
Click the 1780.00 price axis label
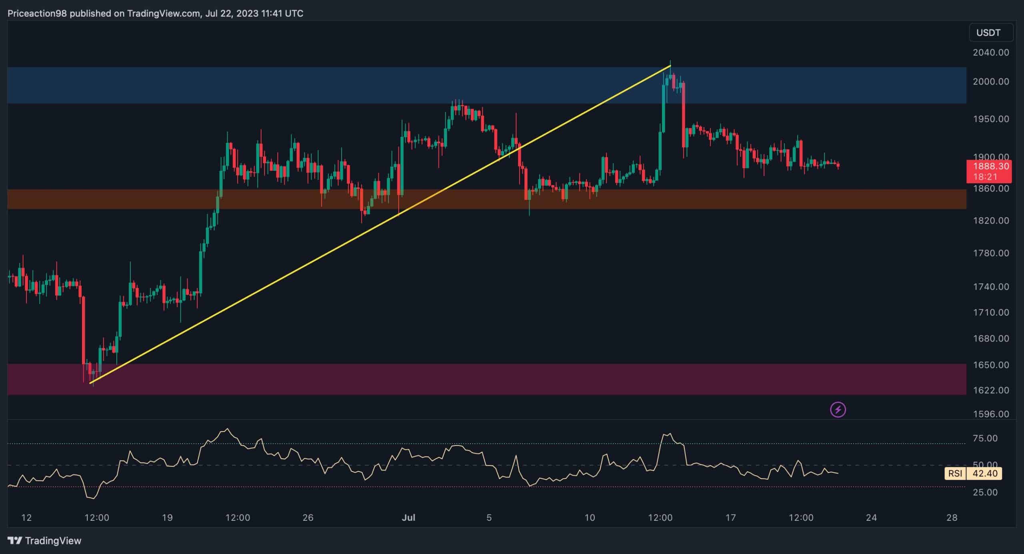991,253
